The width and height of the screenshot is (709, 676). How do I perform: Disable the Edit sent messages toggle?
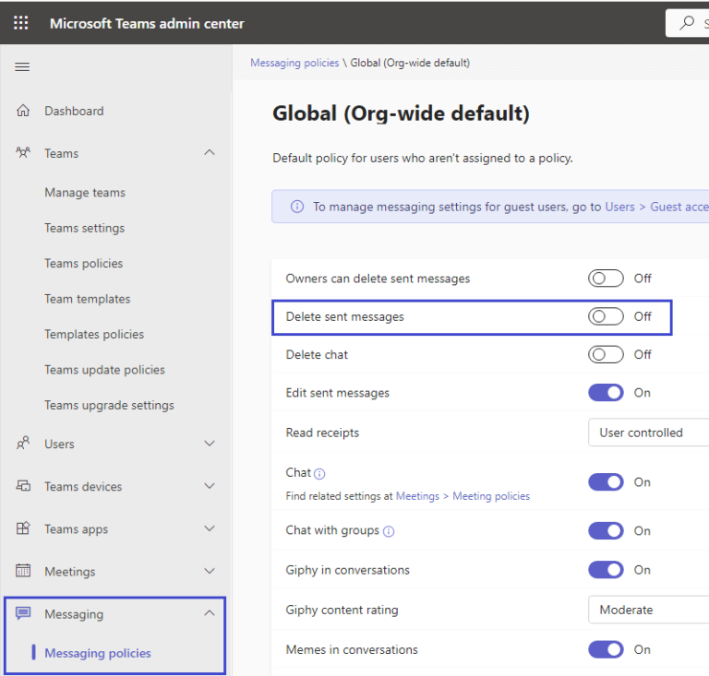pyautogui.click(x=606, y=393)
